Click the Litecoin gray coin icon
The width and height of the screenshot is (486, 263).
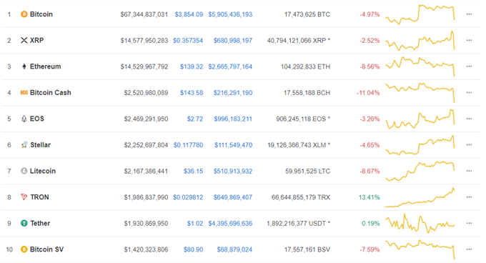click(24, 171)
